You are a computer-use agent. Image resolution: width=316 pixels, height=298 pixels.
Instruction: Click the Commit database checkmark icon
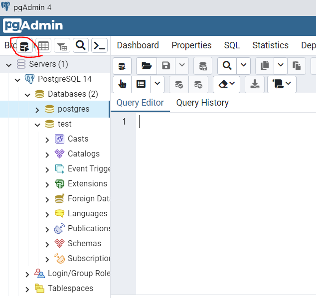[179, 84]
